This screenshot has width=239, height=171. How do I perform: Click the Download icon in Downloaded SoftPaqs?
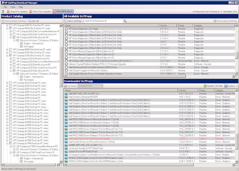coord(66,86)
